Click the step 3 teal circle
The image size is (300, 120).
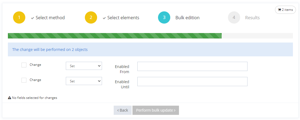164,18
